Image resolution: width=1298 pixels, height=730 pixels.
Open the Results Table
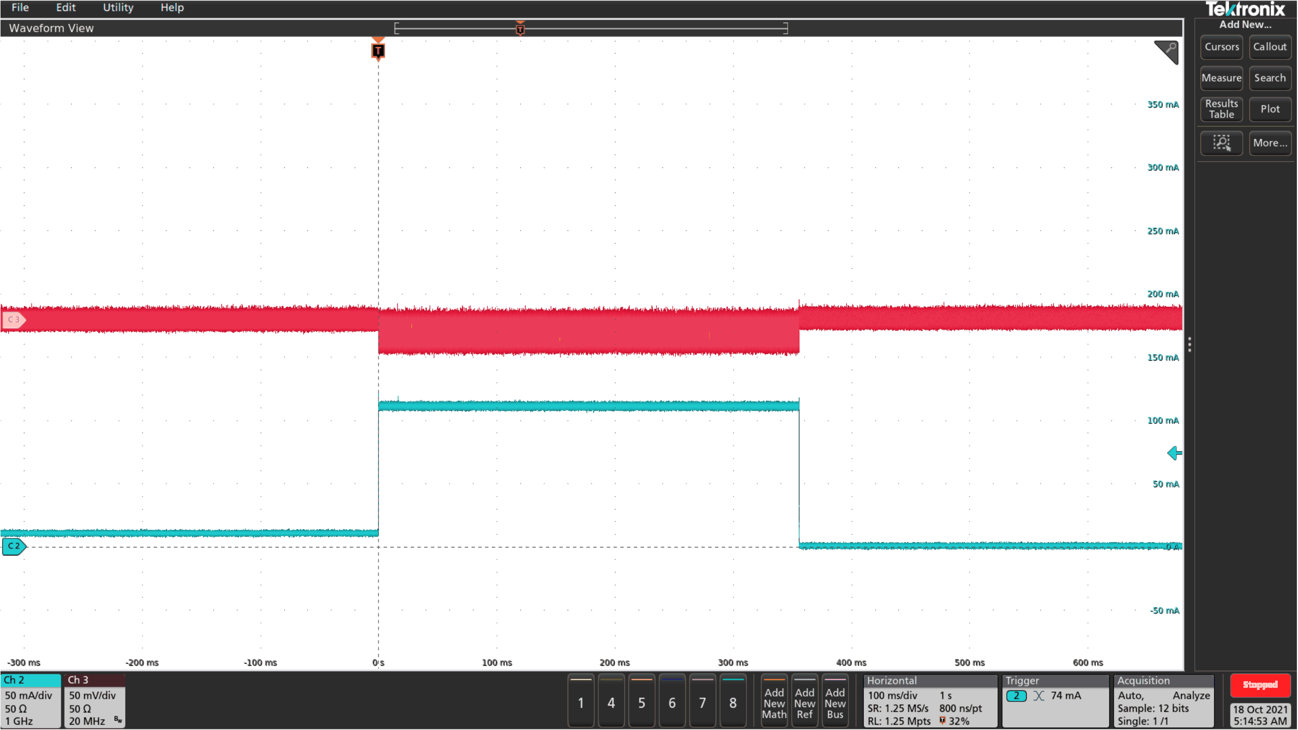[1221, 109]
